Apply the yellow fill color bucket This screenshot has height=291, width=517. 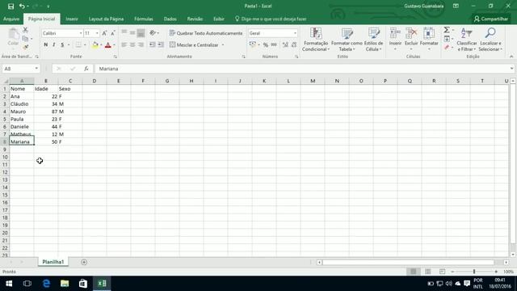[95, 45]
